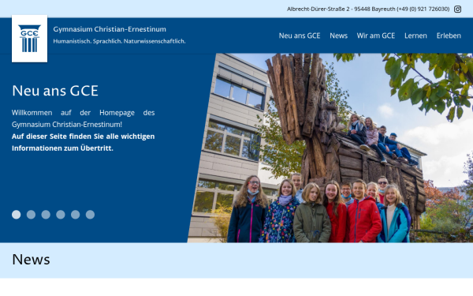Click the 'Gymnasium Christian-Ernestinum' site title
This screenshot has width=473, height=296.
(110, 29)
